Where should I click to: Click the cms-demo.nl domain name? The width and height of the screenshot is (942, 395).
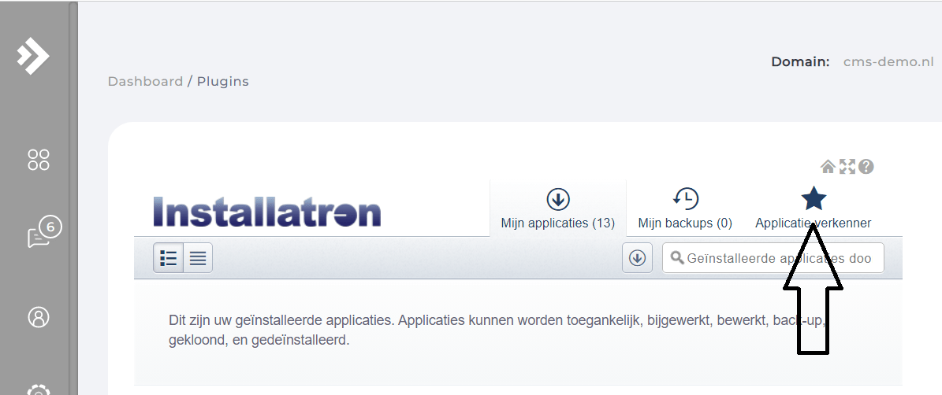click(888, 61)
